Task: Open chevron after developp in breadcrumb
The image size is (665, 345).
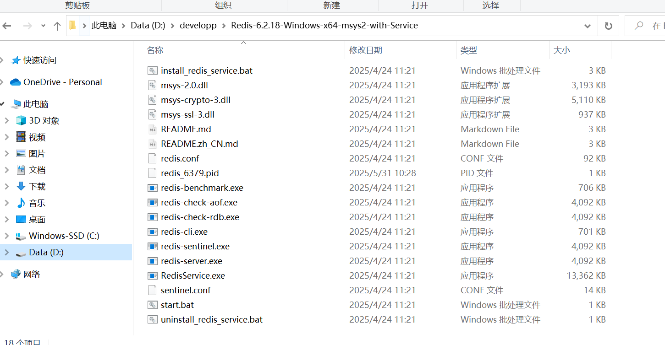Action: coord(224,26)
